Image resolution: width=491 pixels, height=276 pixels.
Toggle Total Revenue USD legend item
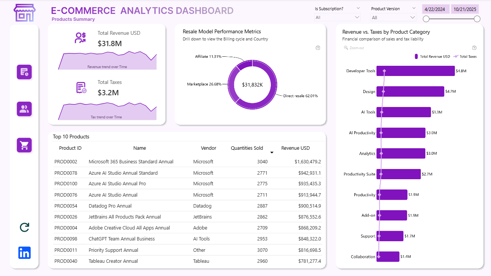[432, 57]
